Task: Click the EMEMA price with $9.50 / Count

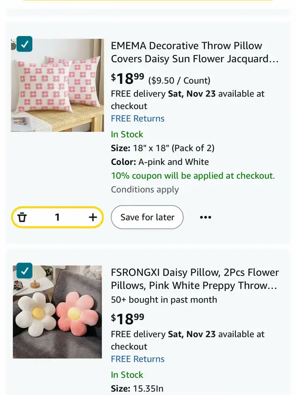Action: click(x=160, y=79)
